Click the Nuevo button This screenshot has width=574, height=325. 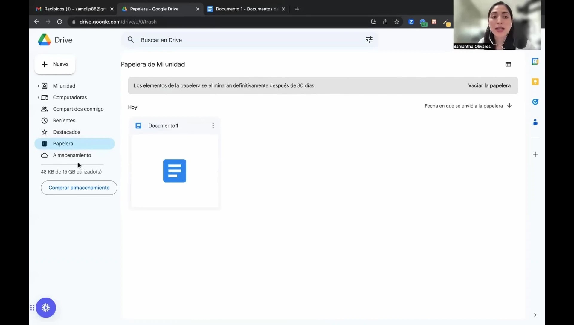tap(55, 64)
